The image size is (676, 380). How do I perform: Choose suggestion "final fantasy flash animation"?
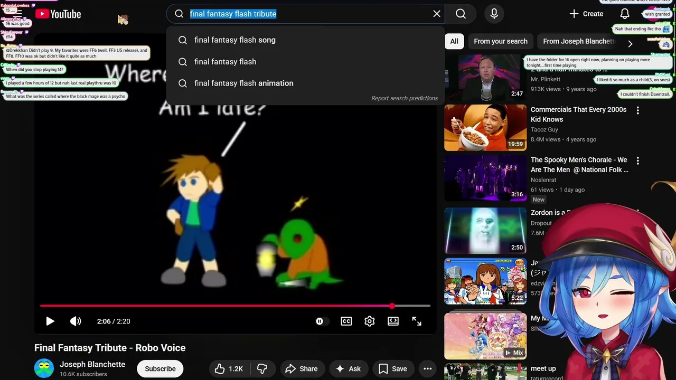(x=305, y=83)
